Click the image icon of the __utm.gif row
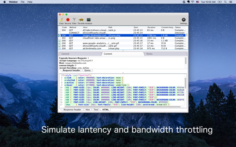Image resolution: width=236 pixels, height=147 pixels. [x=60, y=43]
